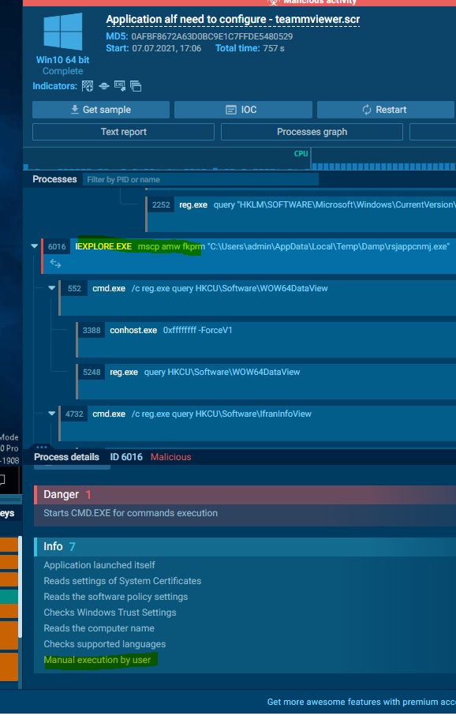Click the ID 6016 label
Viewport: 456px width, 723px height.
[126, 457]
